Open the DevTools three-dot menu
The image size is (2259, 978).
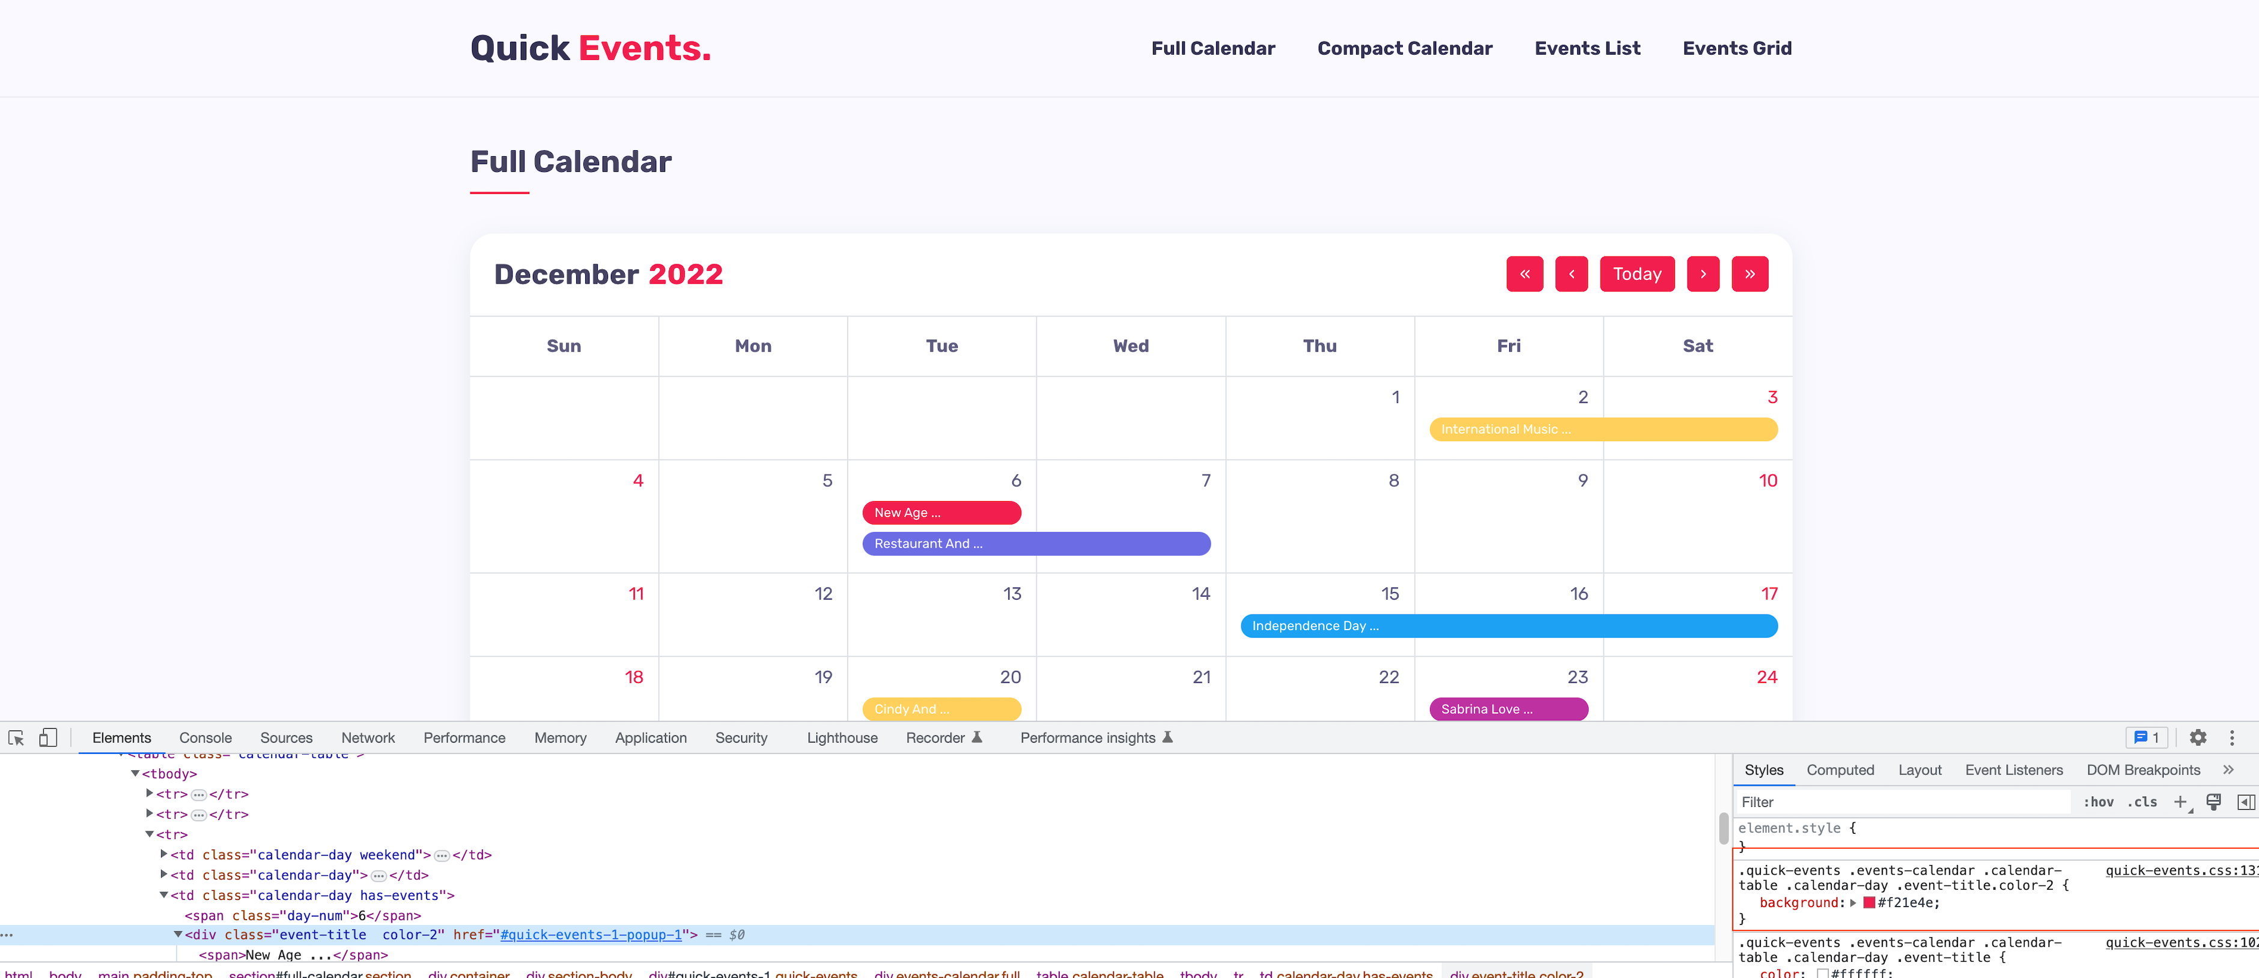click(2232, 738)
